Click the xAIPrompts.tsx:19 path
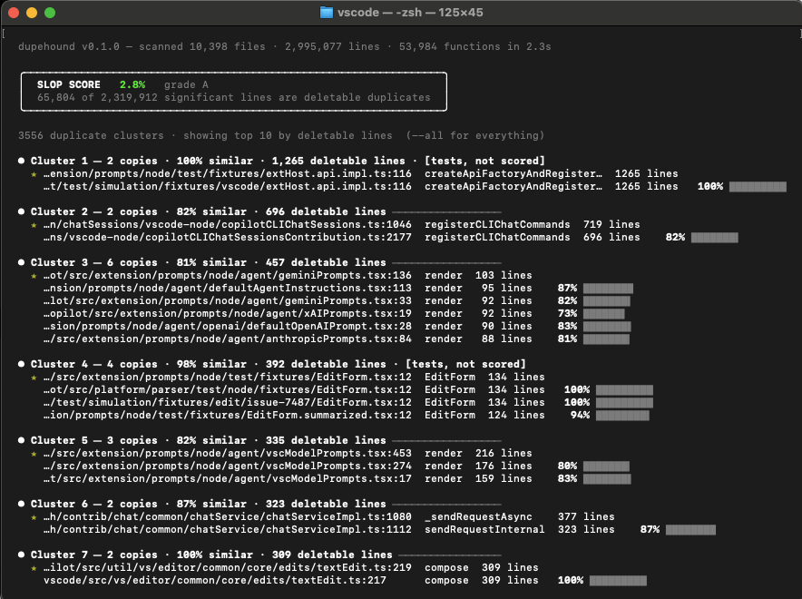Image resolution: width=802 pixels, height=599 pixels. click(228, 313)
